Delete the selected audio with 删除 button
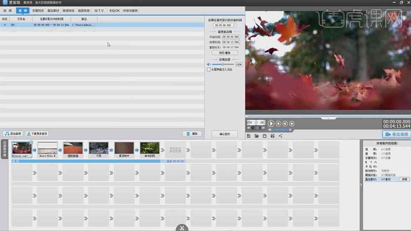 pyautogui.click(x=192, y=134)
